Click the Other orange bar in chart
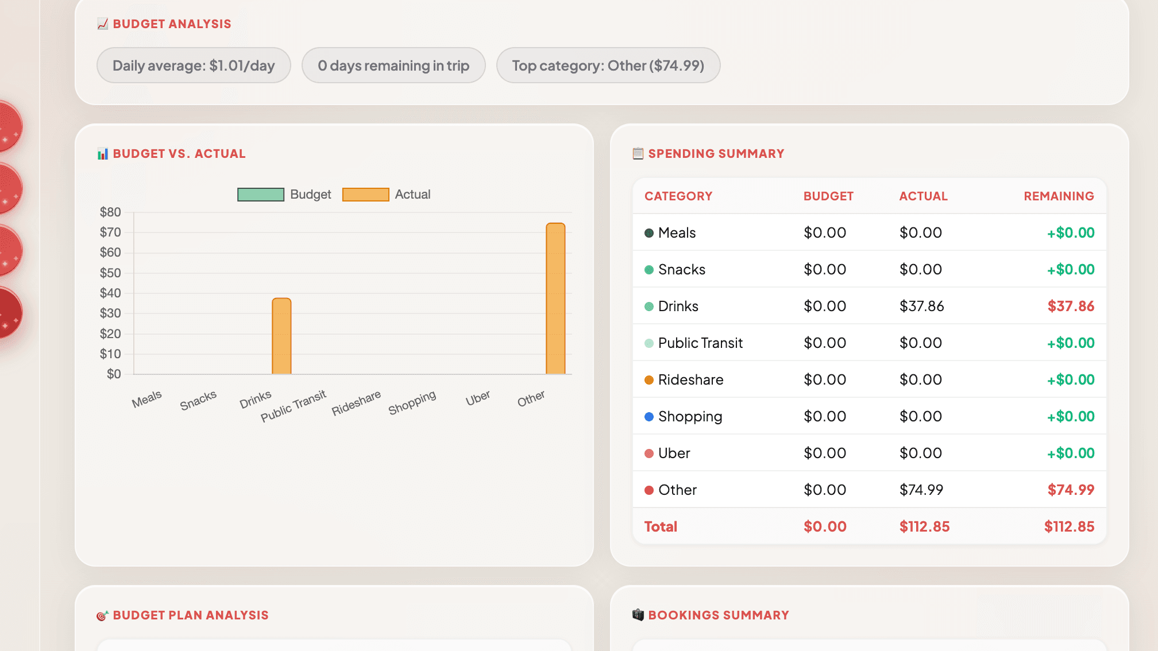The image size is (1158, 651). click(x=555, y=299)
